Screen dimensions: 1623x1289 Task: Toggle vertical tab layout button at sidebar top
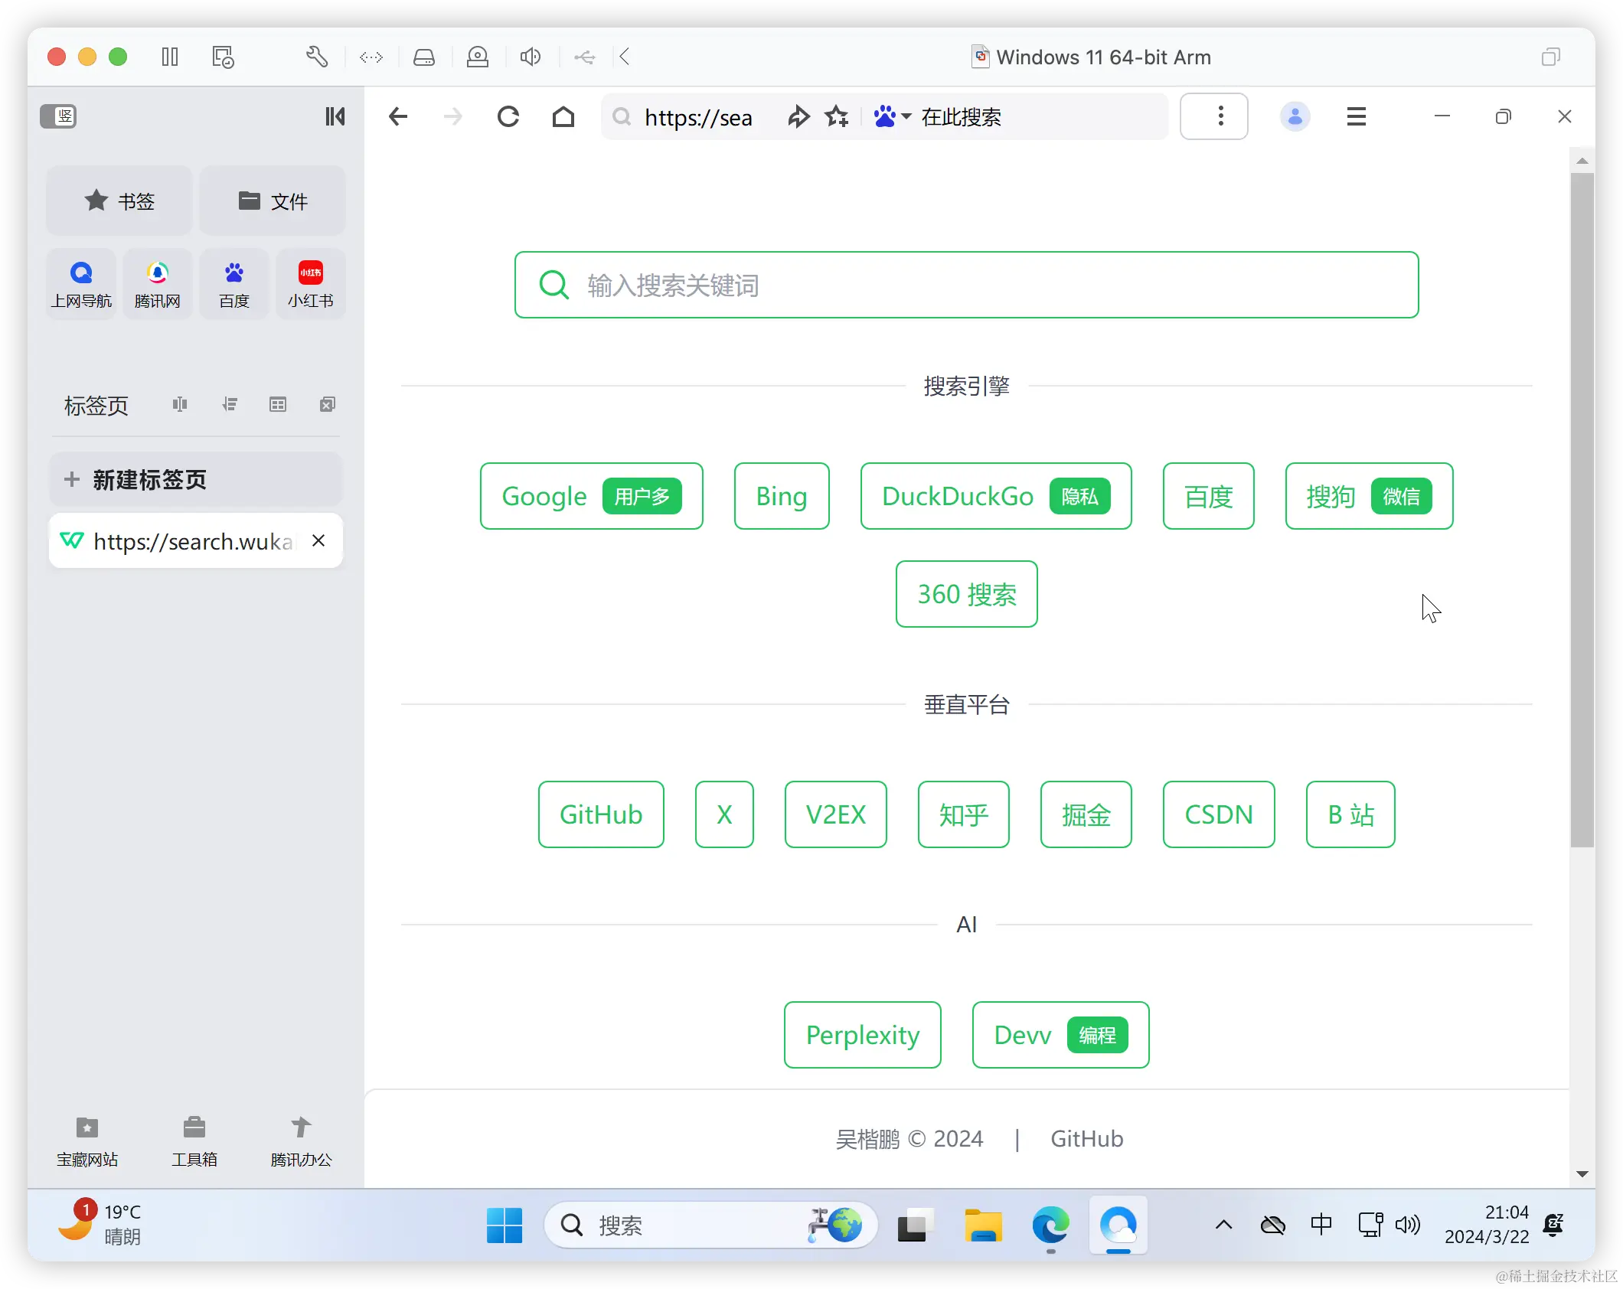coord(58,116)
